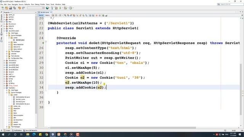Click the system tray ENG language indicator
The image size is (244, 137).
coord(227,134)
